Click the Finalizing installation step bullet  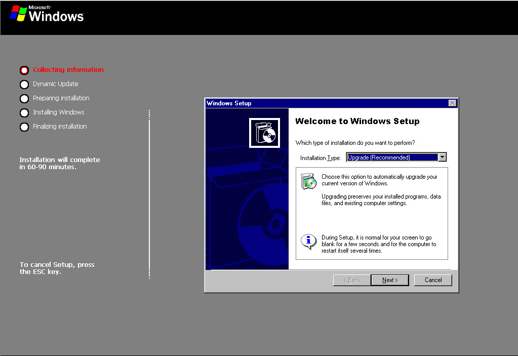(x=24, y=127)
